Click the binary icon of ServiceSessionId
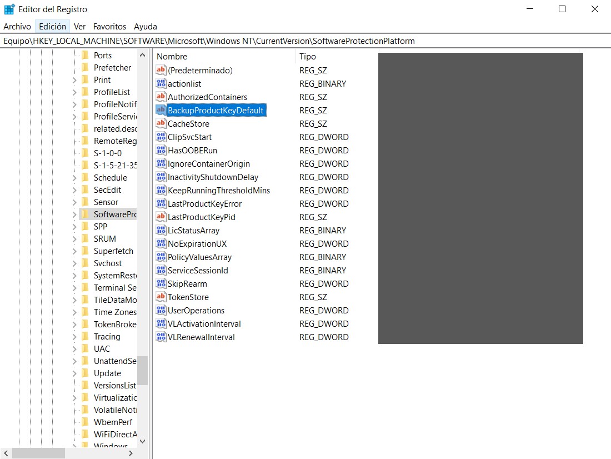This screenshot has width=611, height=459. (161, 270)
